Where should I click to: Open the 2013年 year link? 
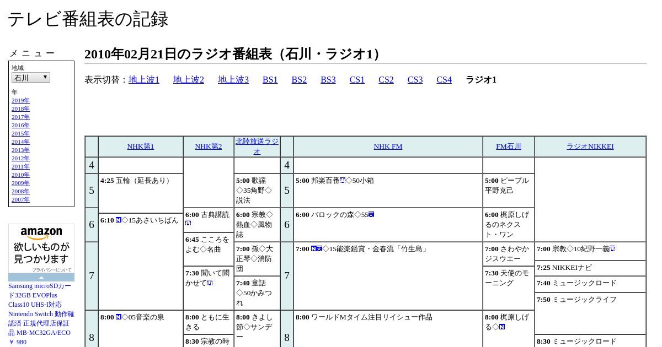tap(20, 150)
